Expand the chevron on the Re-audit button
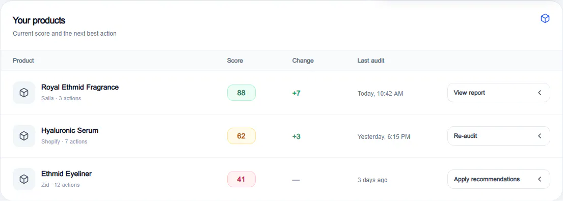Viewport: 563px width, 201px height. pos(539,136)
